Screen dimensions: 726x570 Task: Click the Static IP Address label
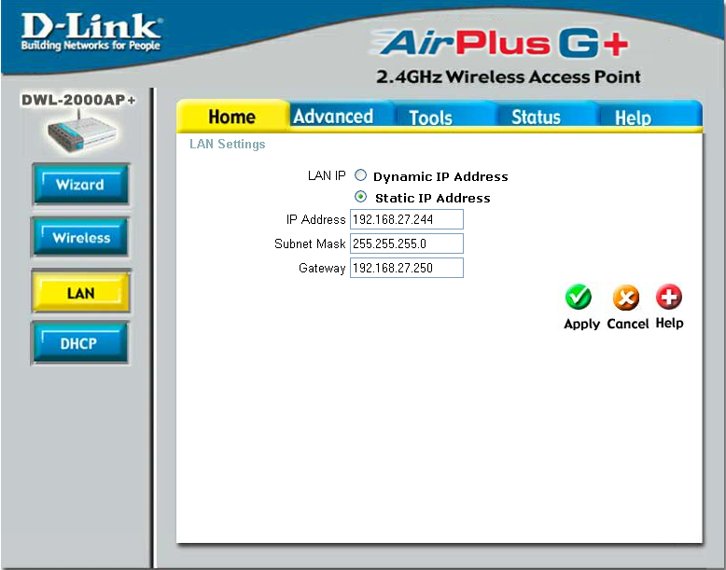tap(433, 198)
